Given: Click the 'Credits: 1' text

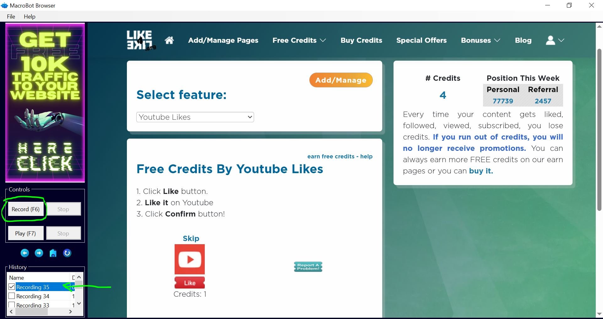Looking at the screenshot, I should pyautogui.click(x=190, y=294).
